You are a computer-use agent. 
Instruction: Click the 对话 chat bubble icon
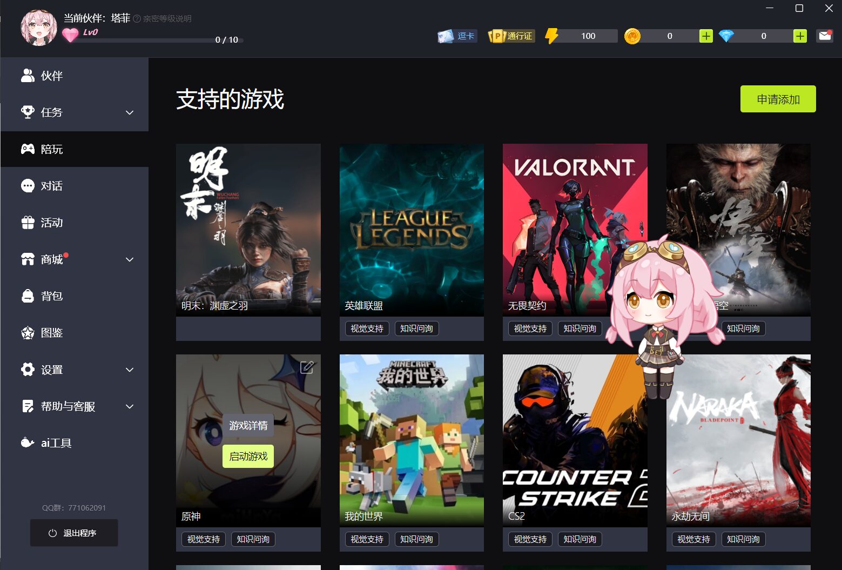pyautogui.click(x=28, y=186)
